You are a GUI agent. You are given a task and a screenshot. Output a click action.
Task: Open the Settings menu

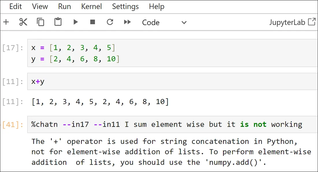125,6
